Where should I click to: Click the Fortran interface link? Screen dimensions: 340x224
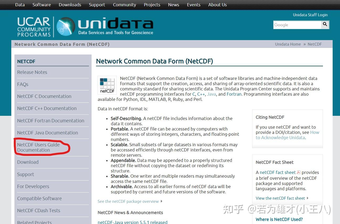[x=234, y=94]
